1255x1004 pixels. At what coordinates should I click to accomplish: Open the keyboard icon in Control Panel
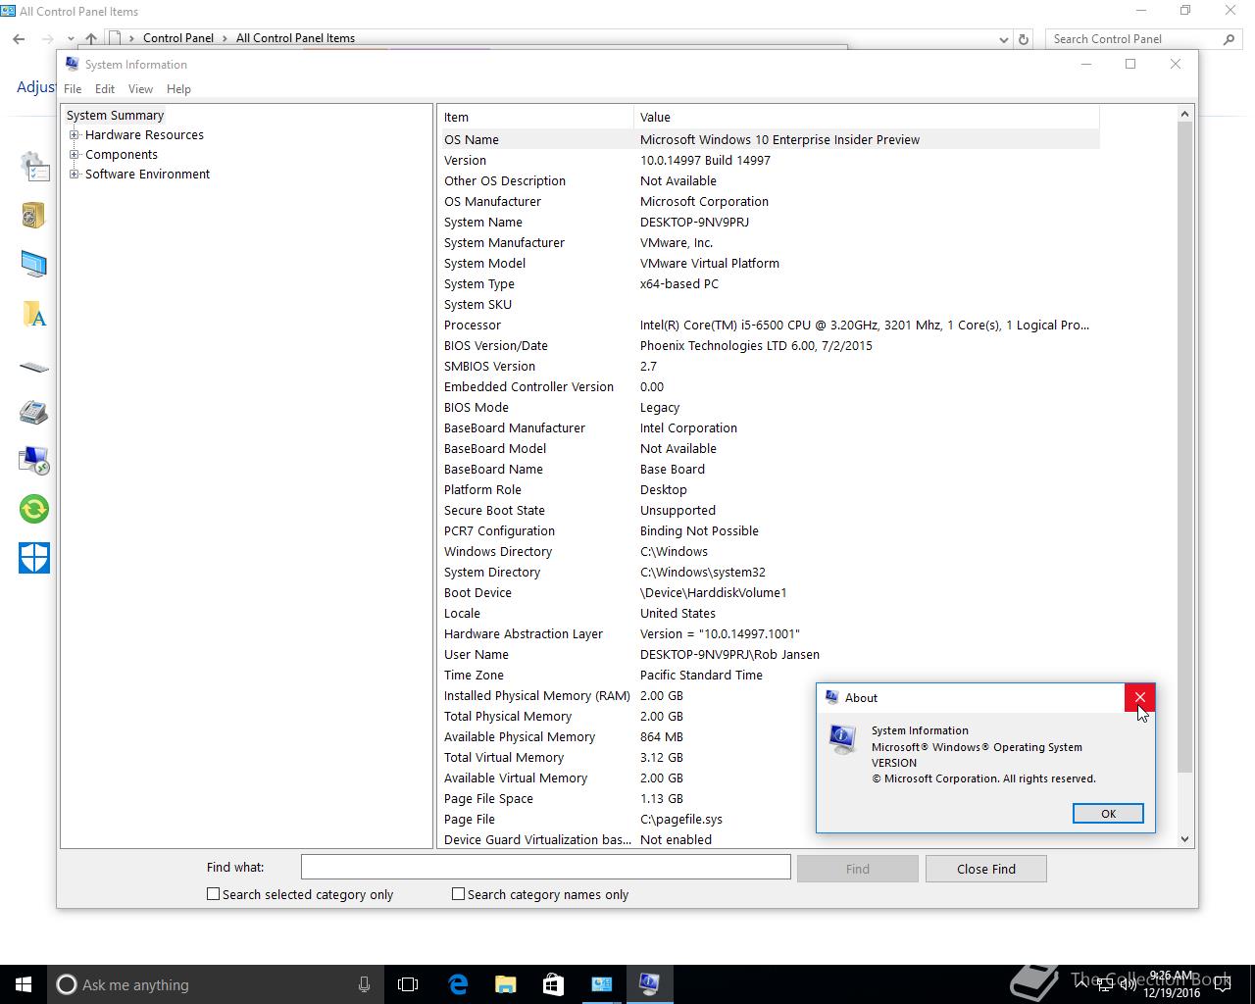pos(34,368)
